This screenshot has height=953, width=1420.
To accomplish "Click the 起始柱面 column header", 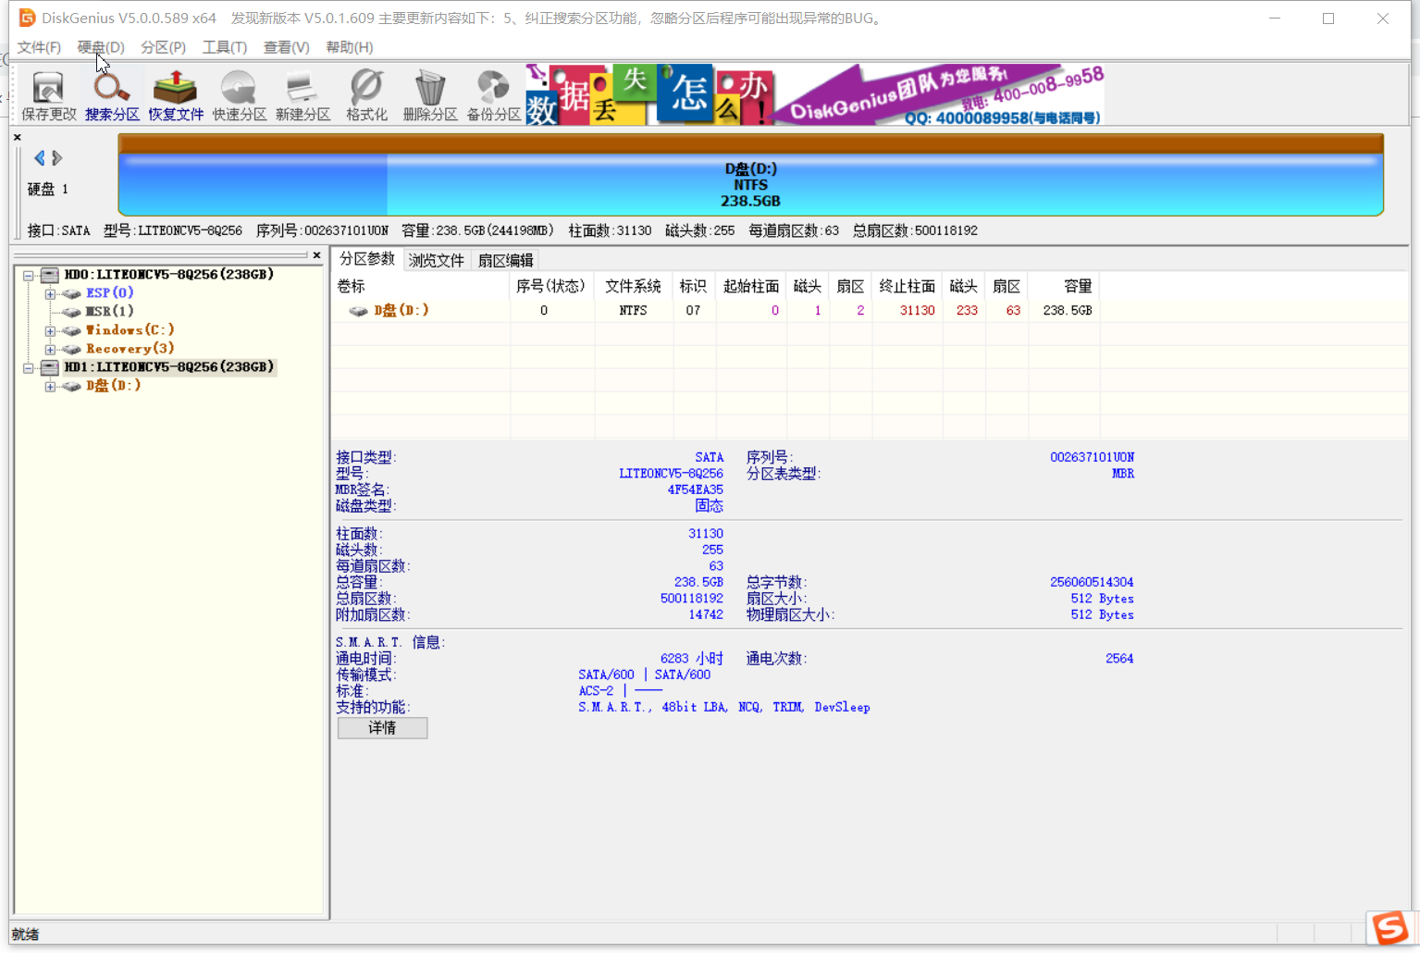I will (751, 287).
